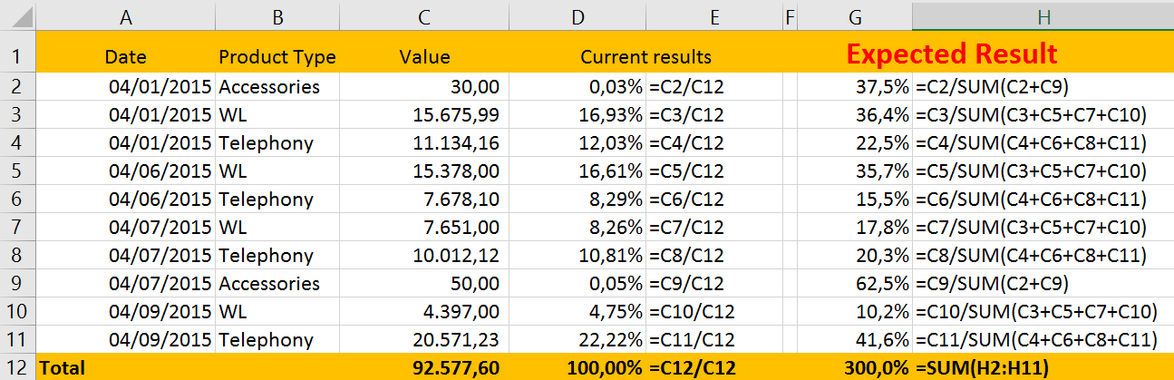Select date 04/06/2015 in row 5
1174x380 pixels.
coord(125,171)
